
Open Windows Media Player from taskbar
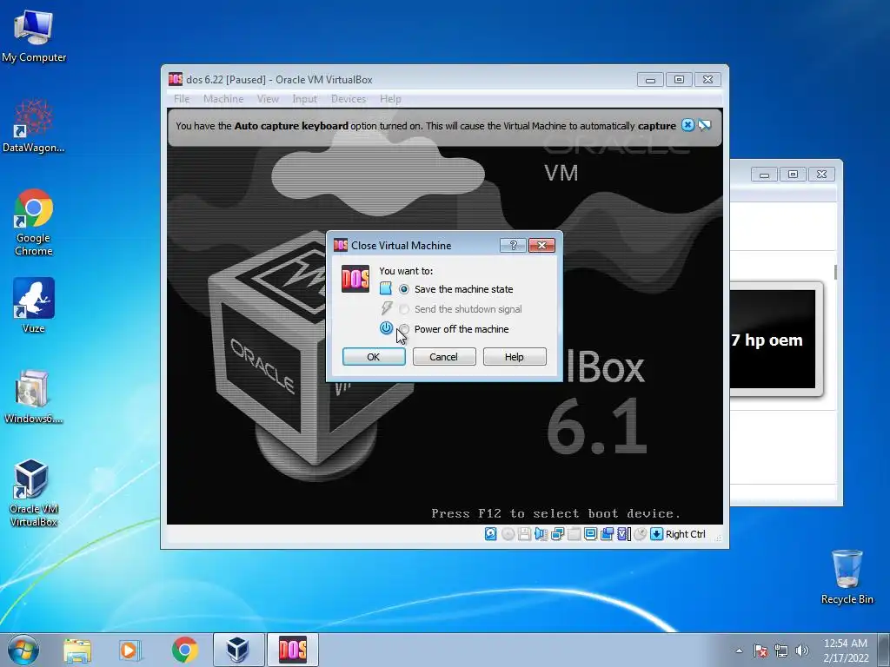pos(130,650)
